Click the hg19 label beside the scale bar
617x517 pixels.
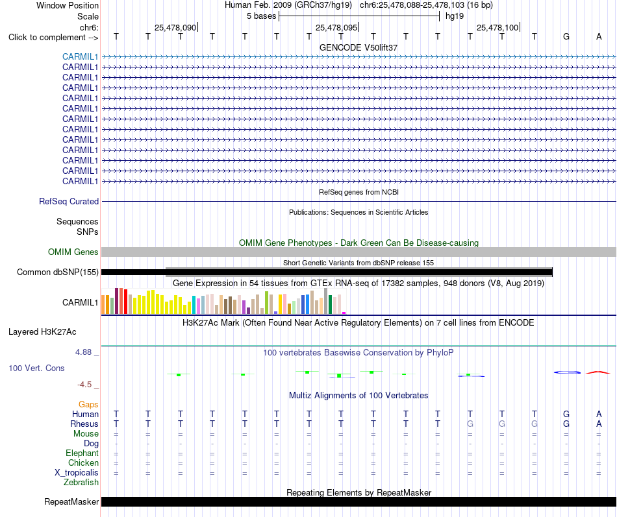pyautogui.click(x=455, y=16)
